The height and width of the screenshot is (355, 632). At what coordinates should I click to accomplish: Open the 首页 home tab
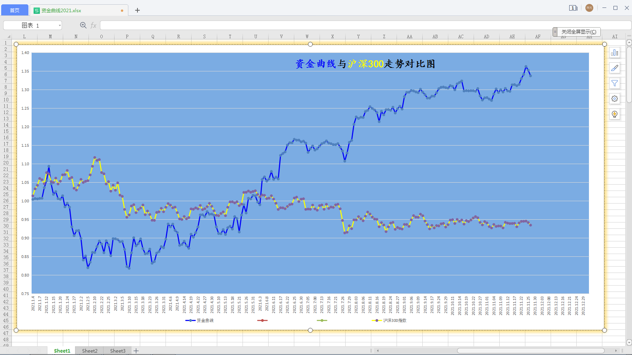click(x=15, y=10)
